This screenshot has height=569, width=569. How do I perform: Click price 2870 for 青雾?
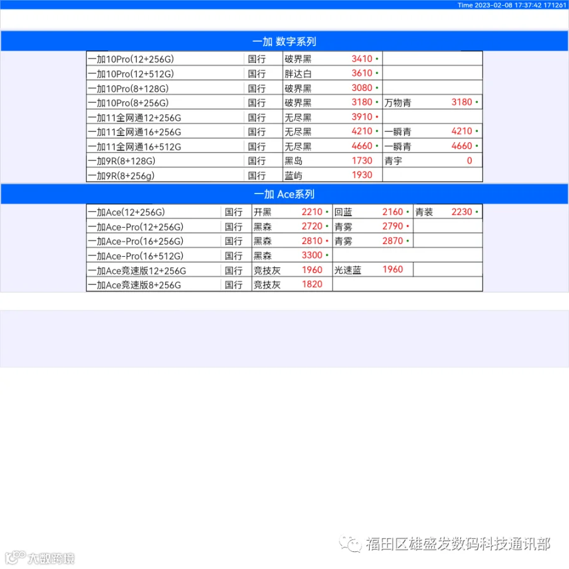(x=393, y=241)
